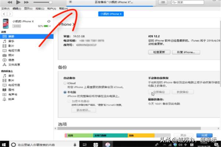Focus the iTunes search field

[x=187, y=2]
